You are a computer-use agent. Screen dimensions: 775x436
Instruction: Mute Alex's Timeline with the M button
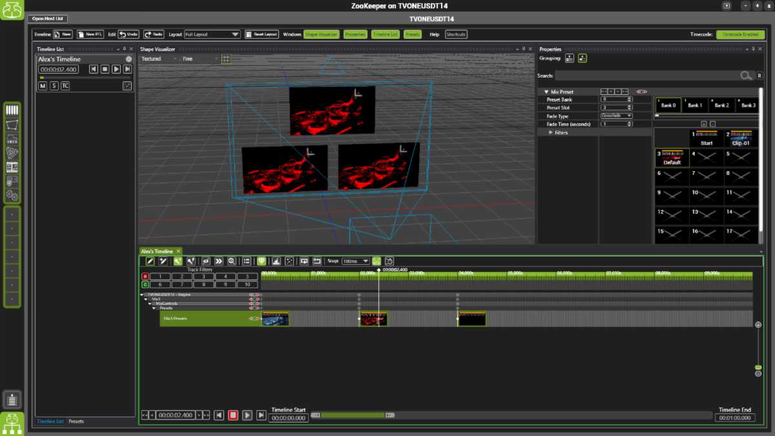(43, 85)
